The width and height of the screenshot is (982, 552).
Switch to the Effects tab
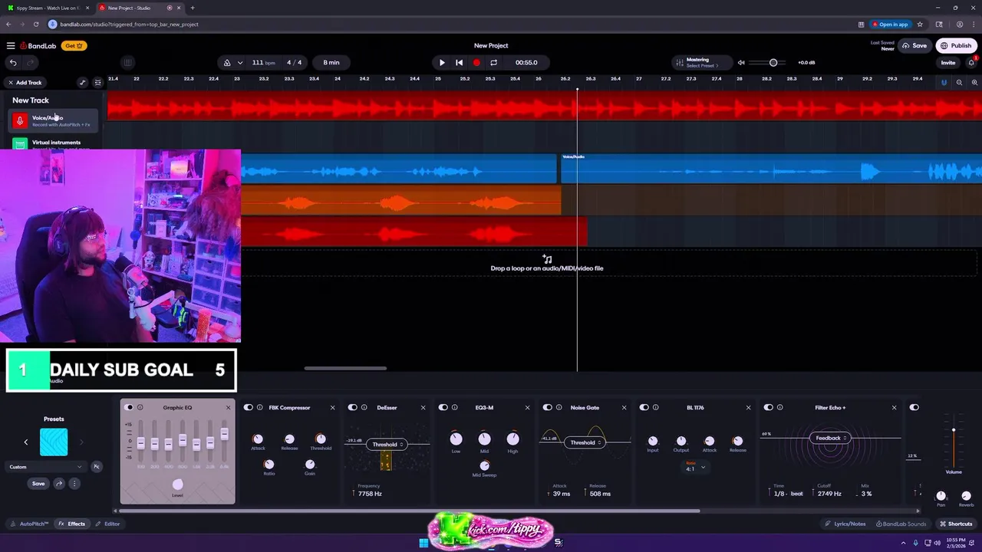point(72,524)
